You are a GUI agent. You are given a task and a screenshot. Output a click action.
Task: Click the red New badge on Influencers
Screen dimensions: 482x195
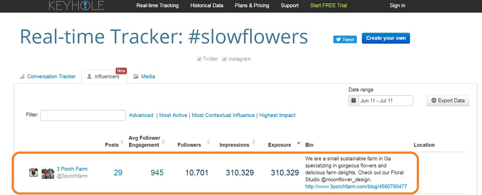(x=121, y=71)
